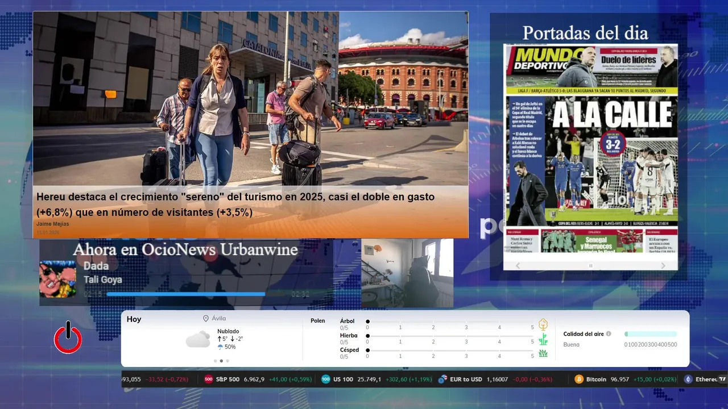Click the 'Ávila' location text
The image size is (728, 409).
click(x=218, y=319)
